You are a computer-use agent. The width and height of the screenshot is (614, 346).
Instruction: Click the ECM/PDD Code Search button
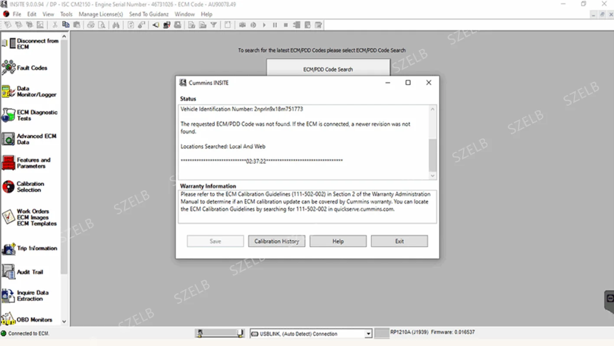click(x=328, y=68)
